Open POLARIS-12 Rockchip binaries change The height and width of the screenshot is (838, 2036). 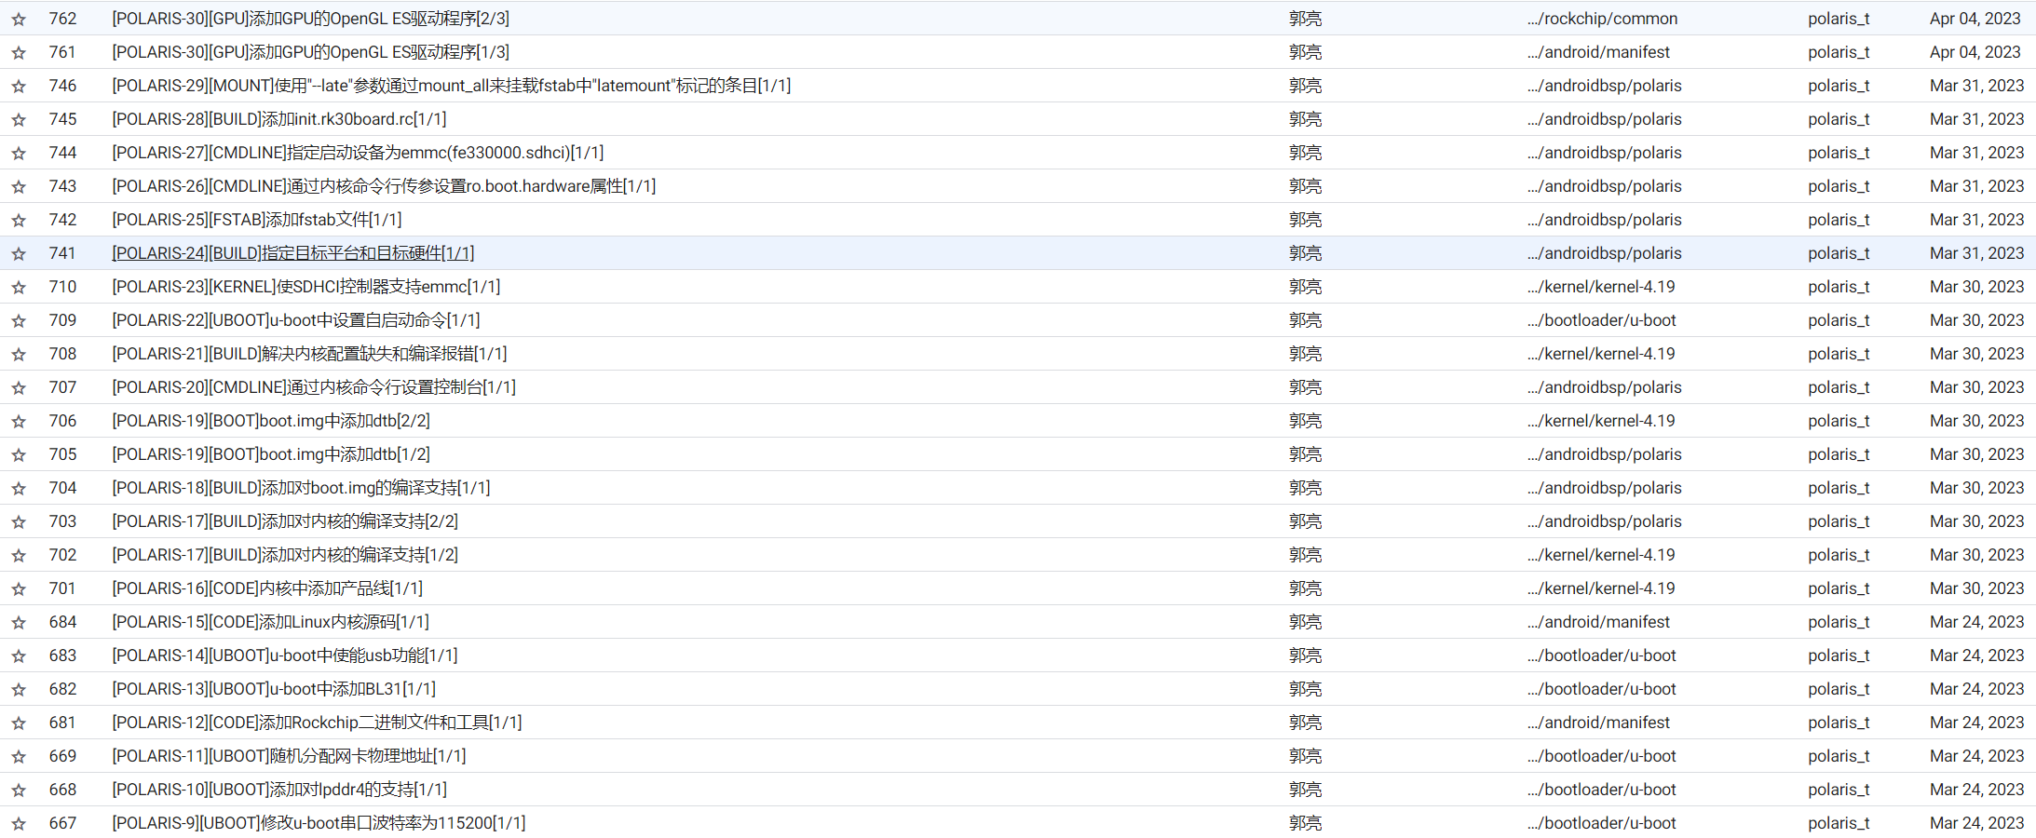pyautogui.click(x=317, y=723)
